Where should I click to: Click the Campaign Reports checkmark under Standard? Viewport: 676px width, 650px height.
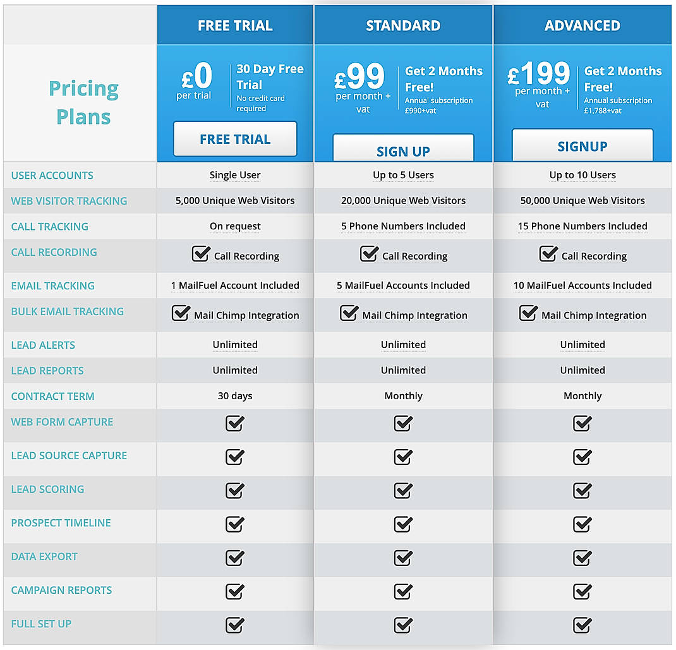pos(403,592)
